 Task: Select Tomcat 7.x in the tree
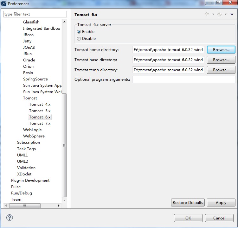40,123
